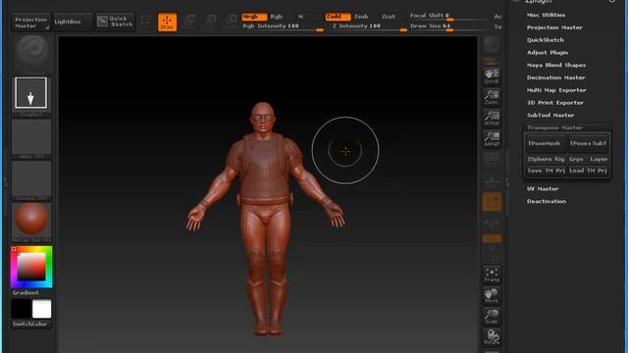Adjust the Focal Shift slider
628x353 pixels.
point(448,16)
